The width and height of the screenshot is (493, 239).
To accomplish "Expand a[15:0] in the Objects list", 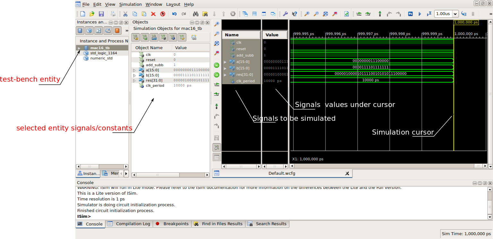I will click(134, 70).
